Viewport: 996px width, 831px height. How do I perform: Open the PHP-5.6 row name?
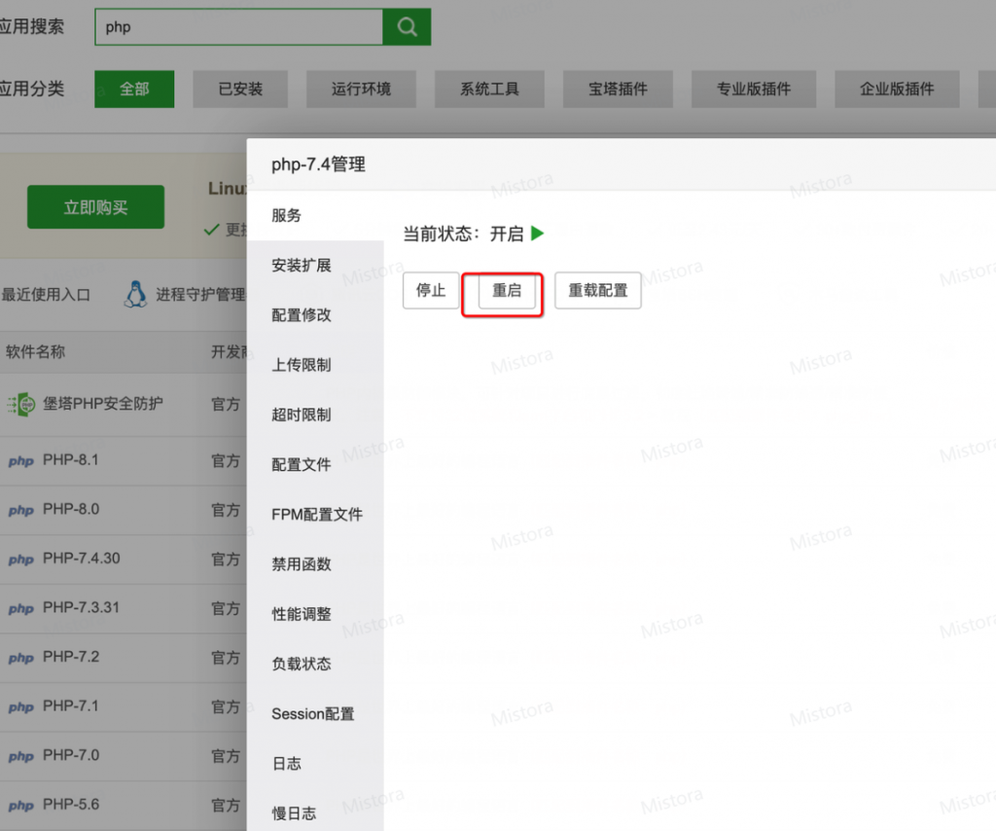70,805
